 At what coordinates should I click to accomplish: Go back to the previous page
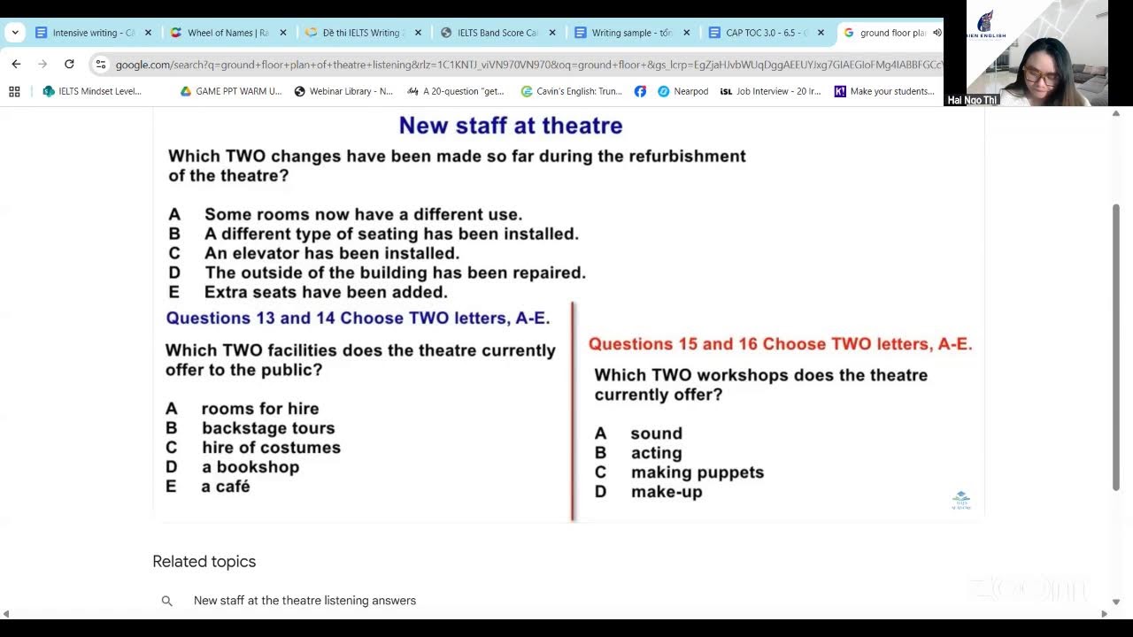16,64
